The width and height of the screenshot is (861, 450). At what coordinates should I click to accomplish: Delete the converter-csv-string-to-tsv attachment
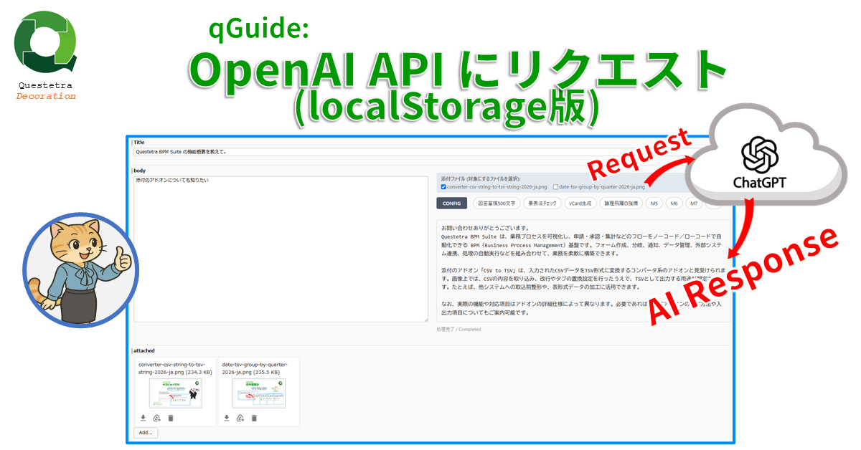(x=171, y=418)
